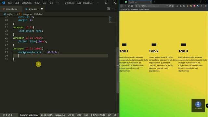This screenshot has width=208, height=117.
Task: Click the tracking protection shield icon
Action: click(x=136, y=6)
